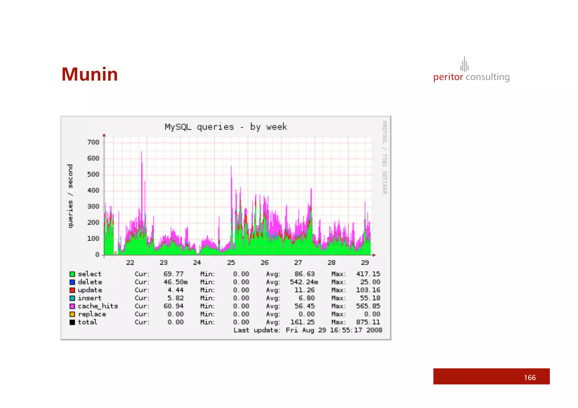
Task: Click the blue delete legend swatch
Action: coord(72,282)
